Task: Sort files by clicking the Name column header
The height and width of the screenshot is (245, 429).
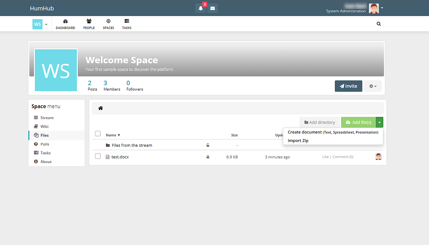Action: pyautogui.click(x=111, y=135)
